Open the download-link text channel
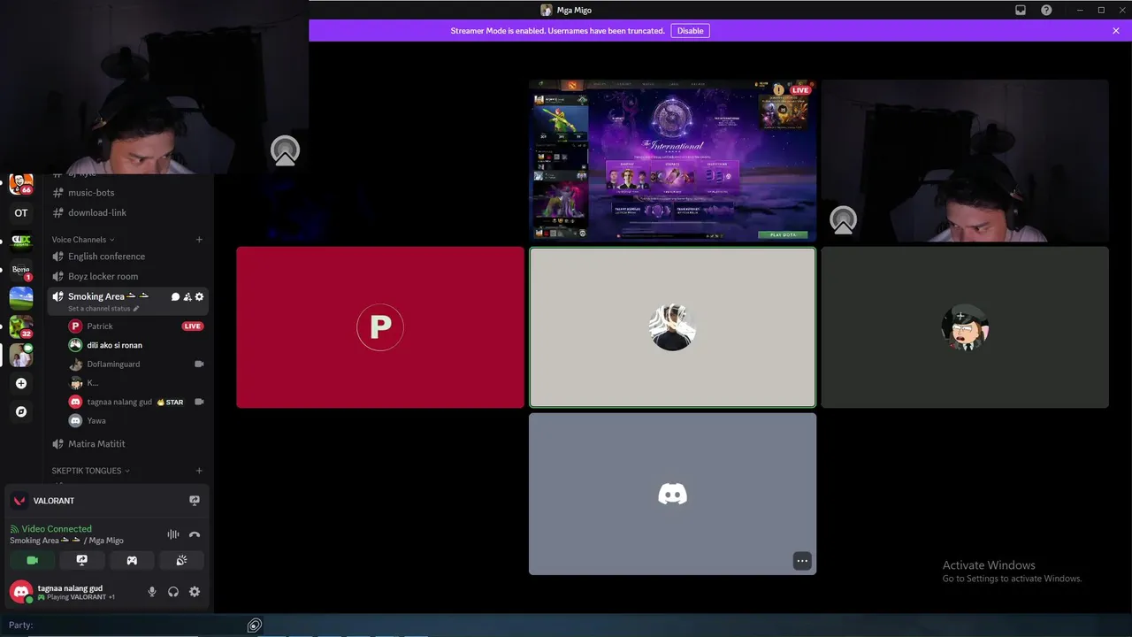Viewport: 1132px width, 637px height. point(97,212)
